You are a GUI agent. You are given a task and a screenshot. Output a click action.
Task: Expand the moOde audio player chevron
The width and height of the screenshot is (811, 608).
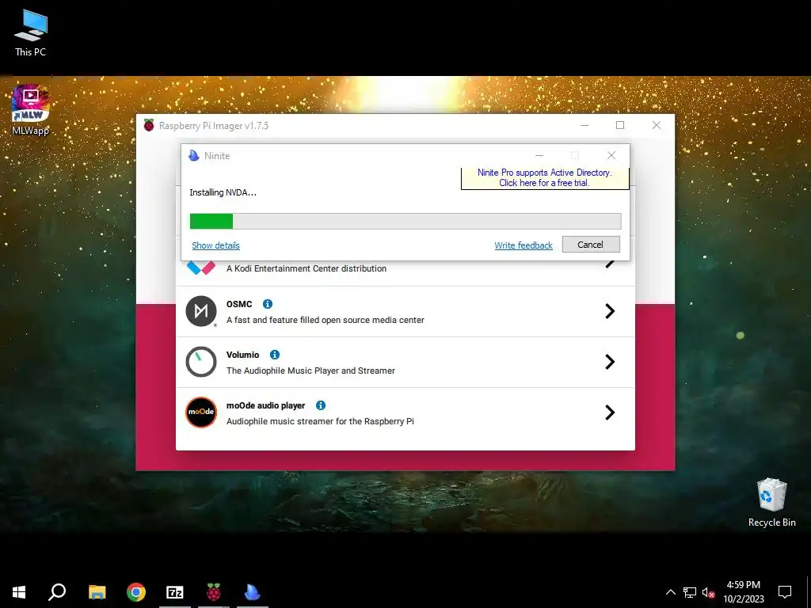click(610, 412)
